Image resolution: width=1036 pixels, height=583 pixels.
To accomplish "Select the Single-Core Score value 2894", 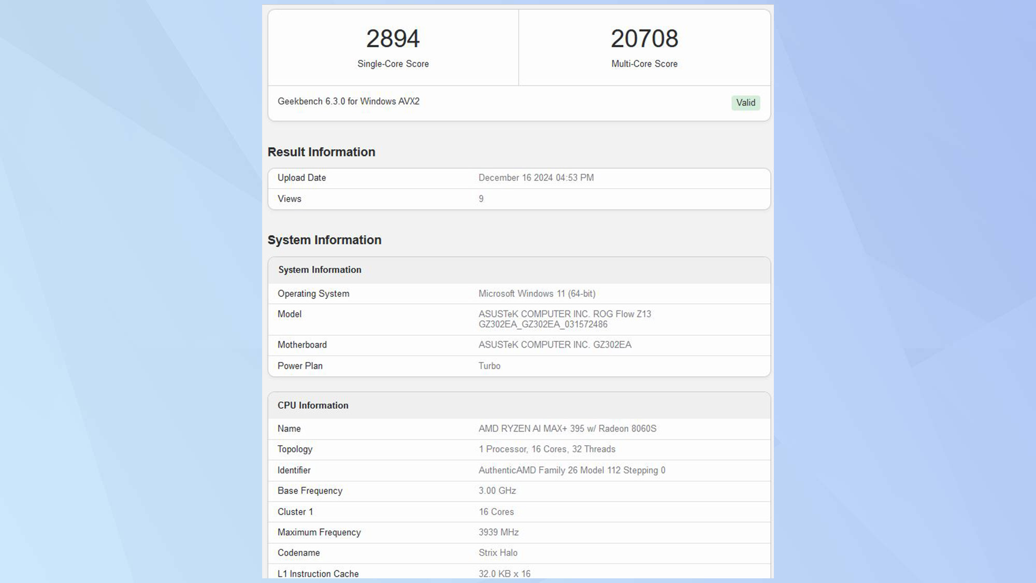I will (x=392, y=37).
